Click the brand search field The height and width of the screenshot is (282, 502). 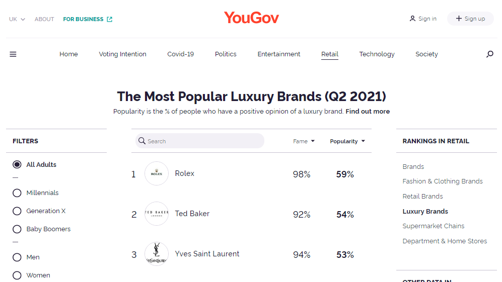[201, 141]
